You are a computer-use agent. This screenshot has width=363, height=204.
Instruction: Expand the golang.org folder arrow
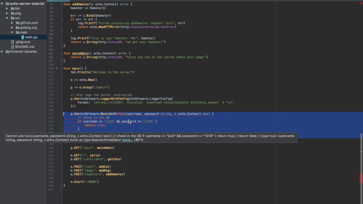pyautogui.click(x=12, y=28)
